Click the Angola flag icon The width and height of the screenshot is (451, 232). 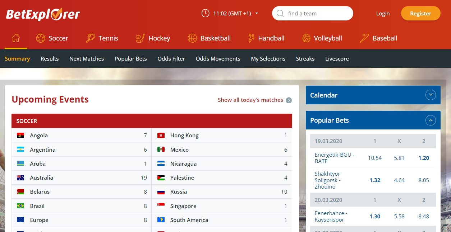click(x=20, y=136)
